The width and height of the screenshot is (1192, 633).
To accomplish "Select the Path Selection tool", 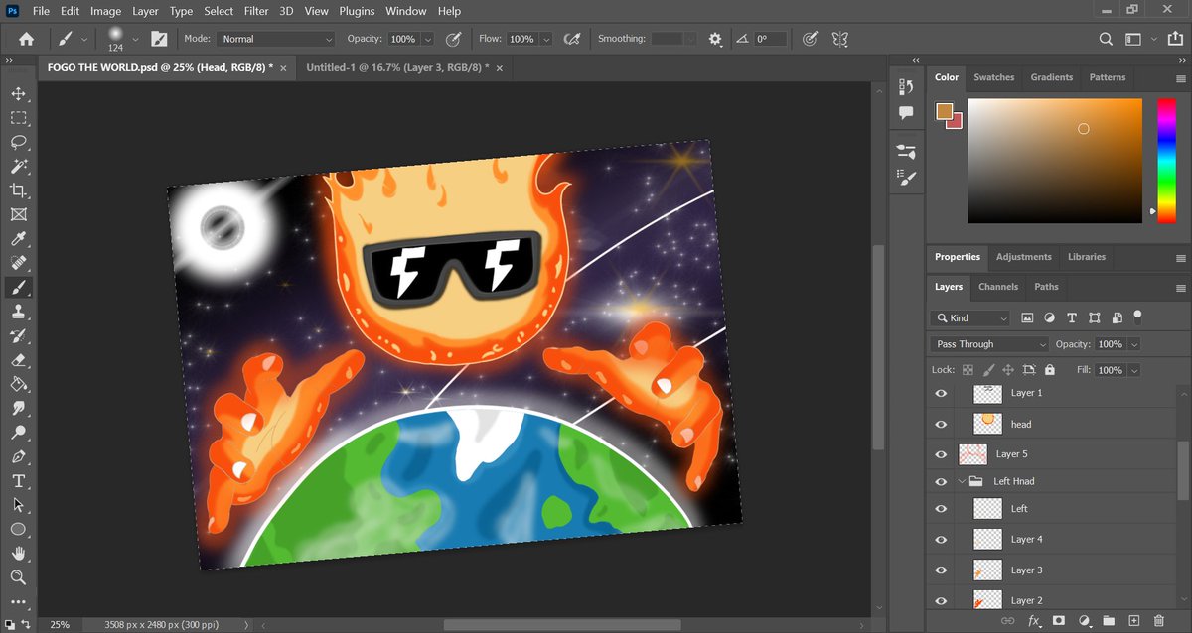I will coord(18,505).
